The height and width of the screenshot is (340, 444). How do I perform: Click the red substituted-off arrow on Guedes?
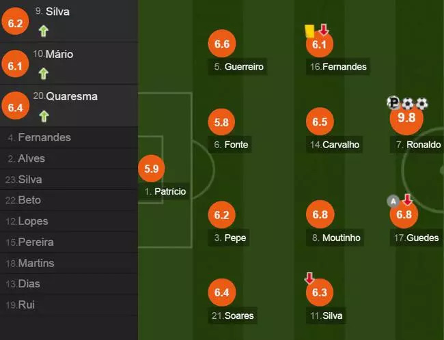408,200
